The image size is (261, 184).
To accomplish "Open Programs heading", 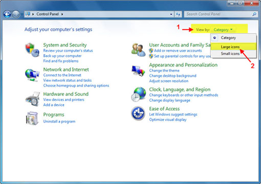I will coord(54,114).
